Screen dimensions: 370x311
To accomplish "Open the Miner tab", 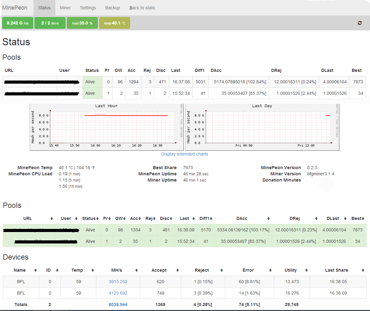I will click(65, 8).
